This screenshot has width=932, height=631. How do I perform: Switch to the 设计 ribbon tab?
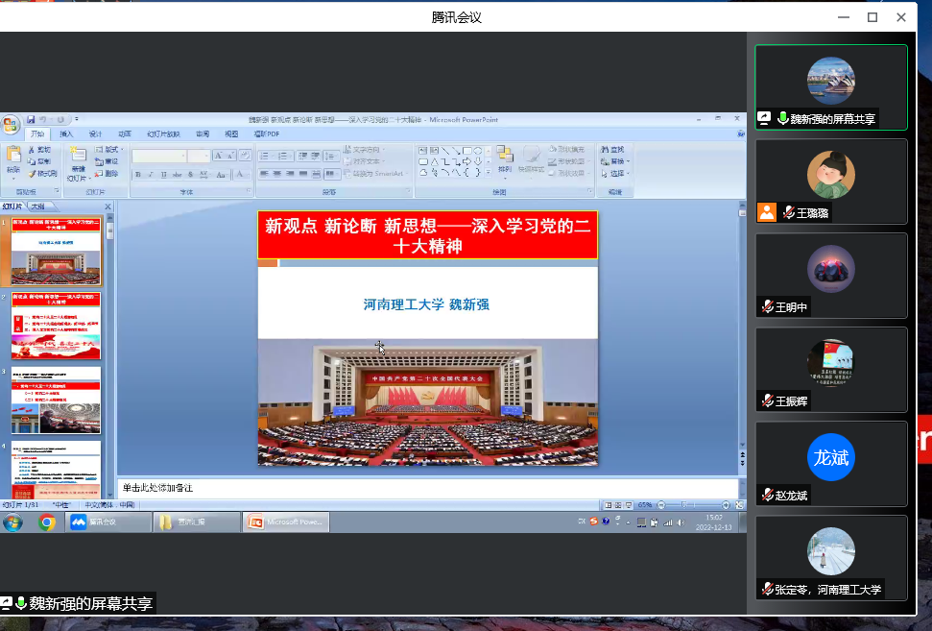point(95,134)
